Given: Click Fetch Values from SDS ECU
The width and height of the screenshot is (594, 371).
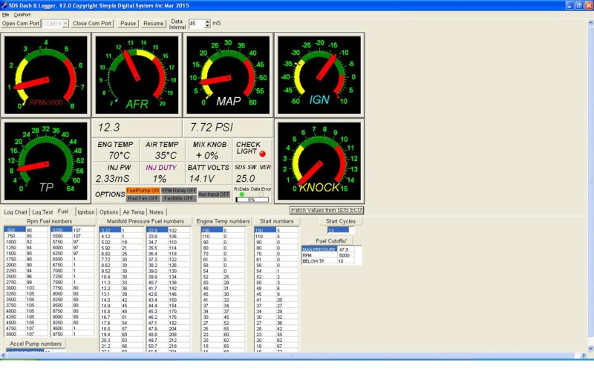Looking at the screenshot, I should pyautogui.click(x=326, y=211).
